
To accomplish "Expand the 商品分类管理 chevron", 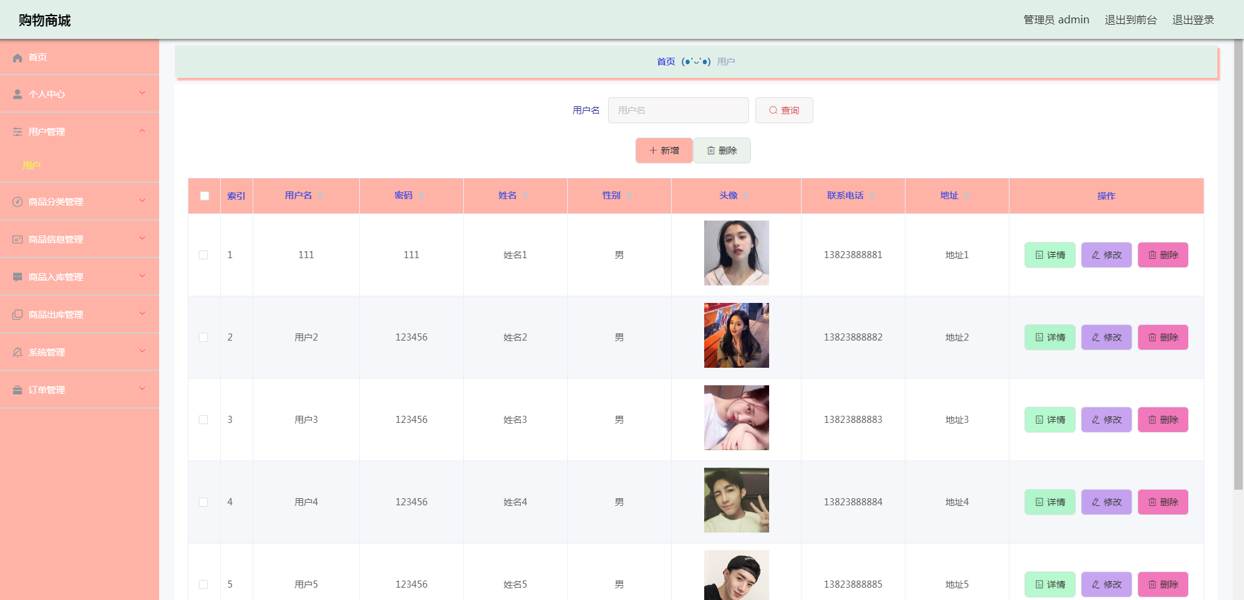I will [x=142, y=201].
